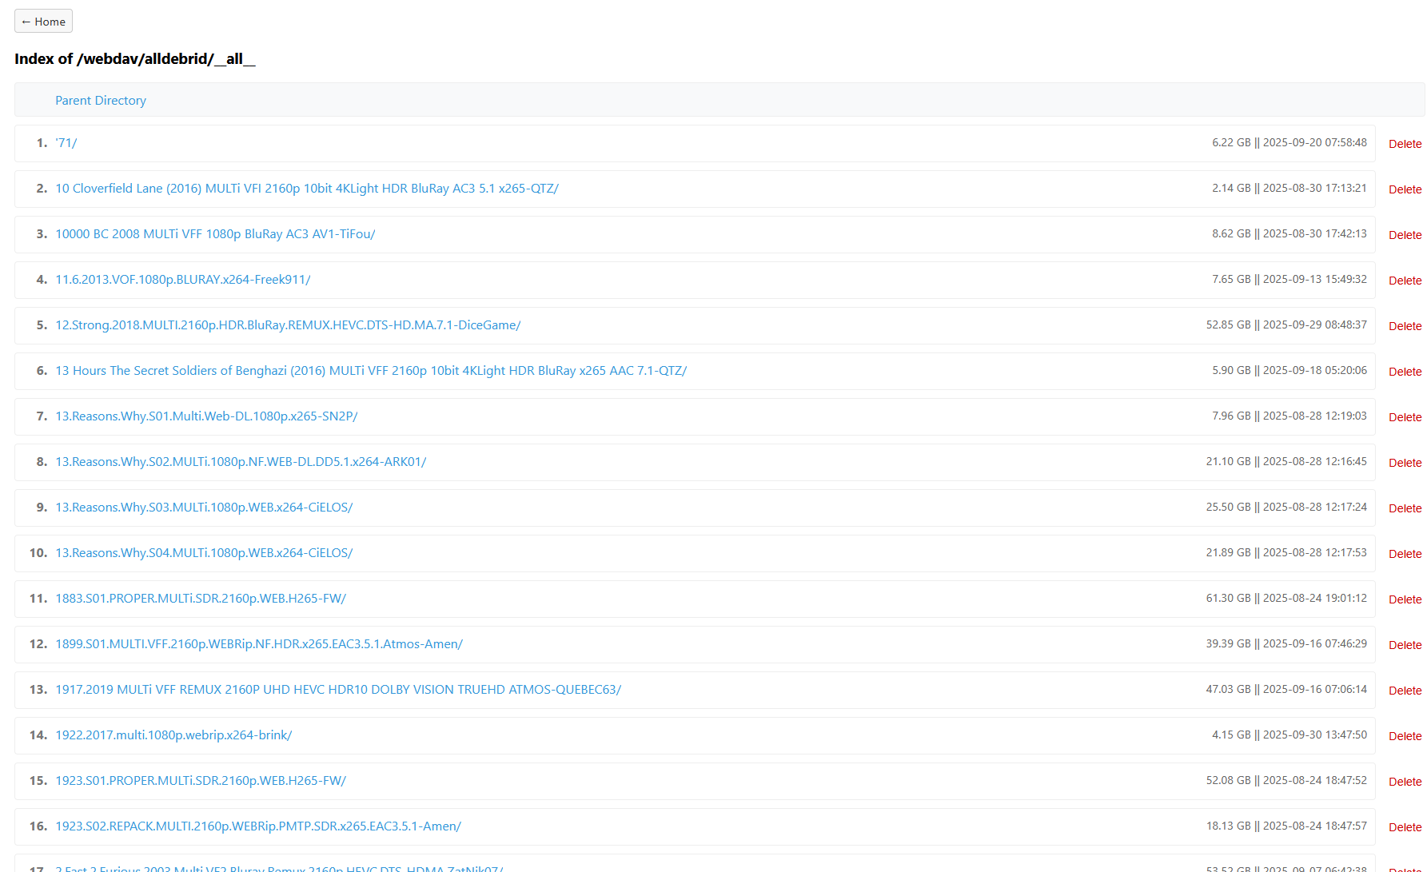Delete 13.Reasons.Why.S02 entry

click(1405, 463)
